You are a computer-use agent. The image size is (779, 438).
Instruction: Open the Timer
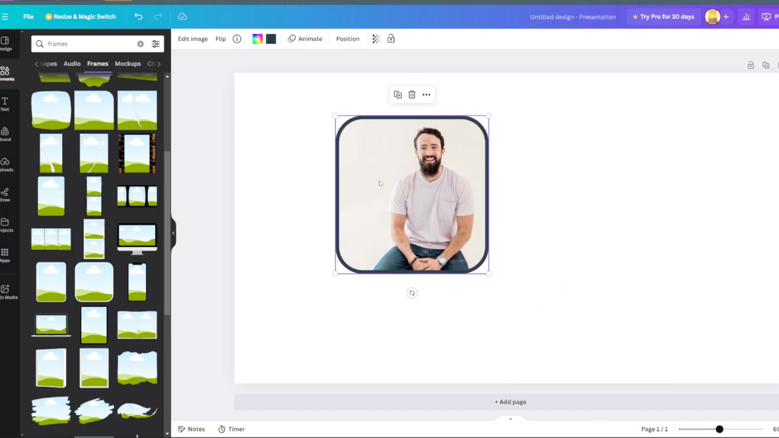[231, 429]
